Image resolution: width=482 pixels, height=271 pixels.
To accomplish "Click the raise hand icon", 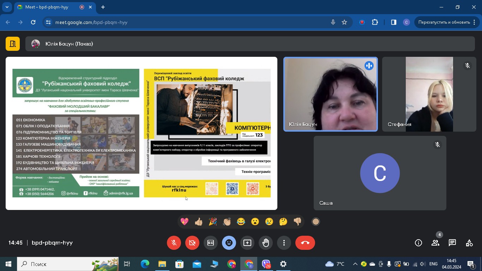I will (x=266, y=243).
